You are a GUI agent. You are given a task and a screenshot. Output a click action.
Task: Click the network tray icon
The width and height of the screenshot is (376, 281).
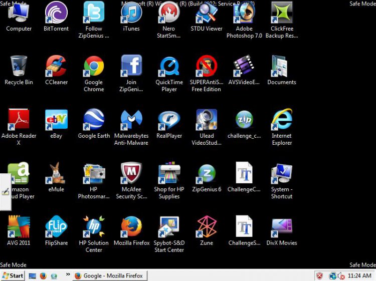coord(332,276)
